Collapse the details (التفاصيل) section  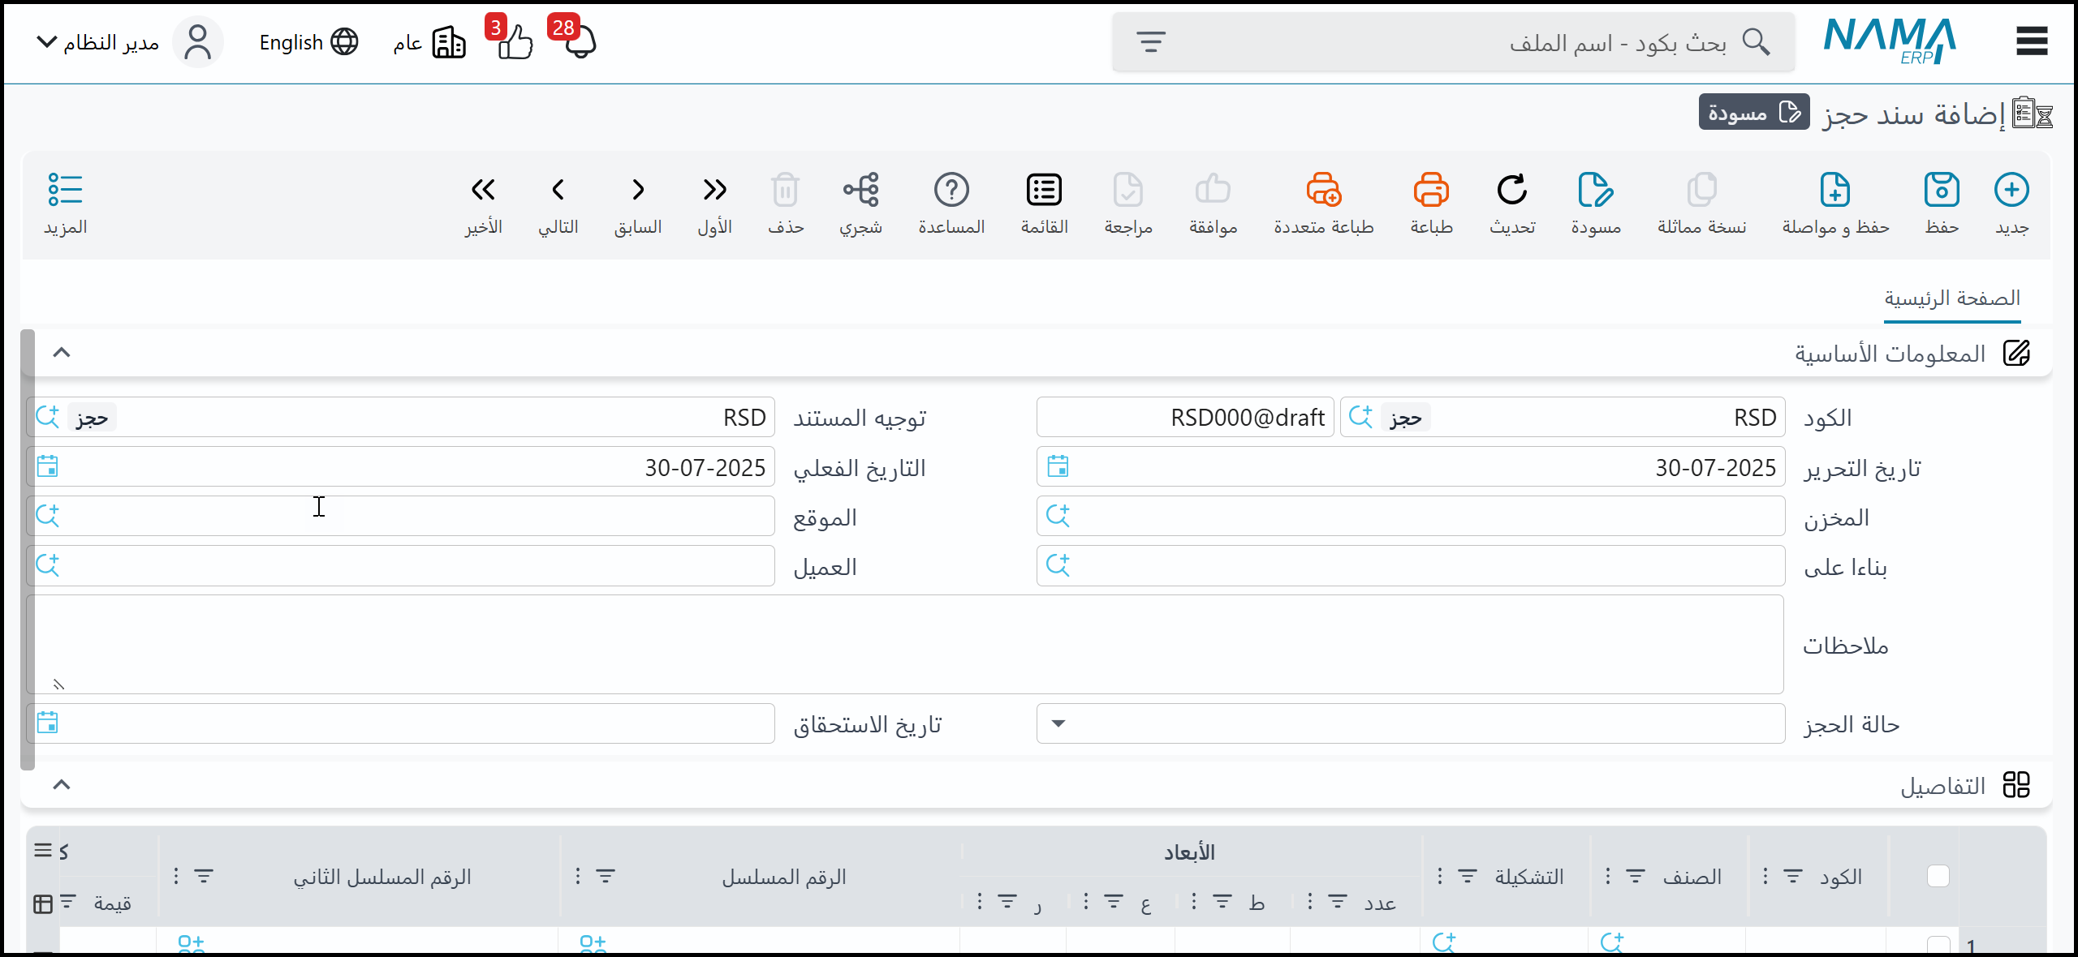point(62,784)
